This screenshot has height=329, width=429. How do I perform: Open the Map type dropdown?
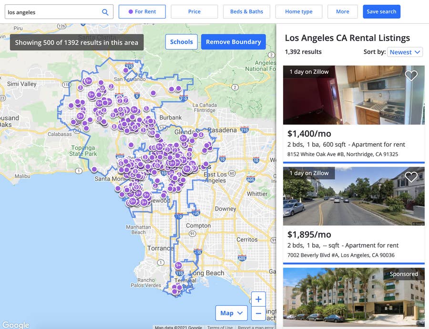coord(232,313)
